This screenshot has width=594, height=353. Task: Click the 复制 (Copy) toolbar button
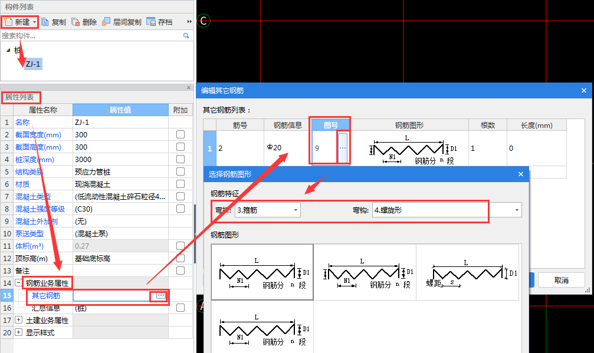pyautogui.click(x=54, y=22)
